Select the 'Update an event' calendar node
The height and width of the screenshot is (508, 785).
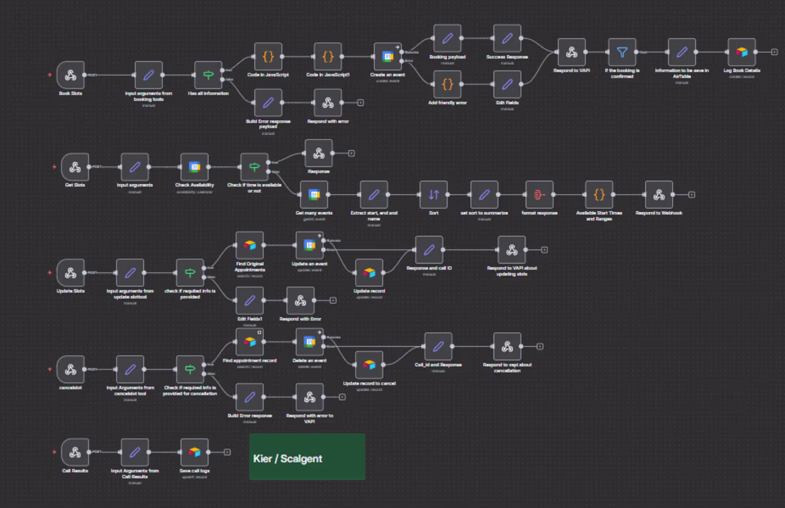310,245
